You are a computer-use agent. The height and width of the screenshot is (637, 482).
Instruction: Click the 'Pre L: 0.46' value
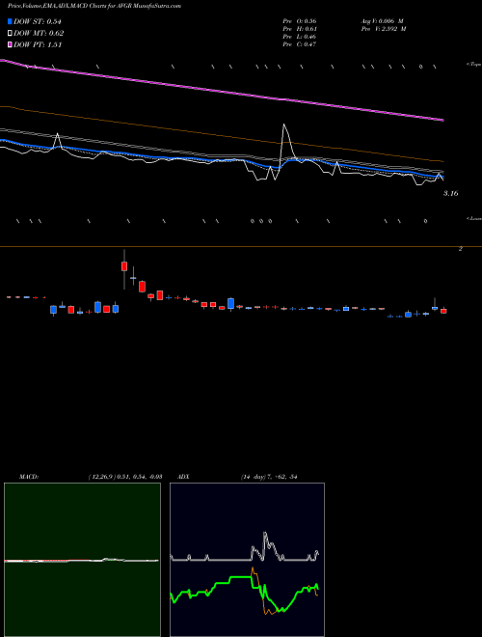pyautogui.click(x=300, y=37)
